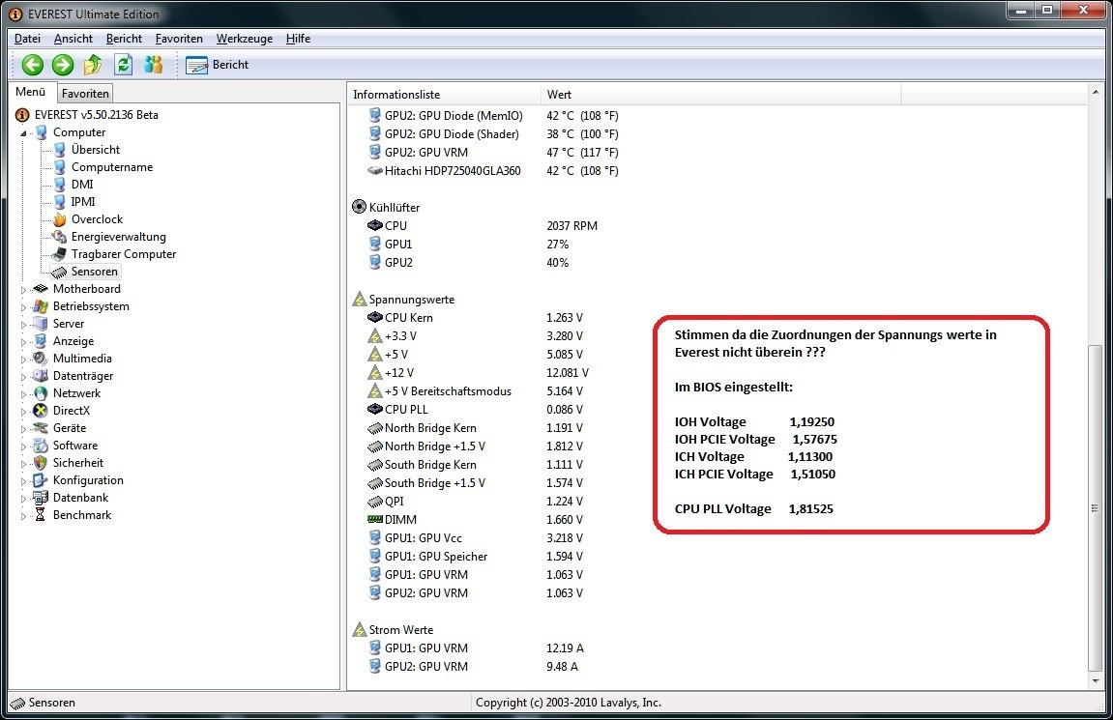This screenshot has height=720, width=1113.
Task: Click the DirectX icon in the tree
Action: point(42,411)
